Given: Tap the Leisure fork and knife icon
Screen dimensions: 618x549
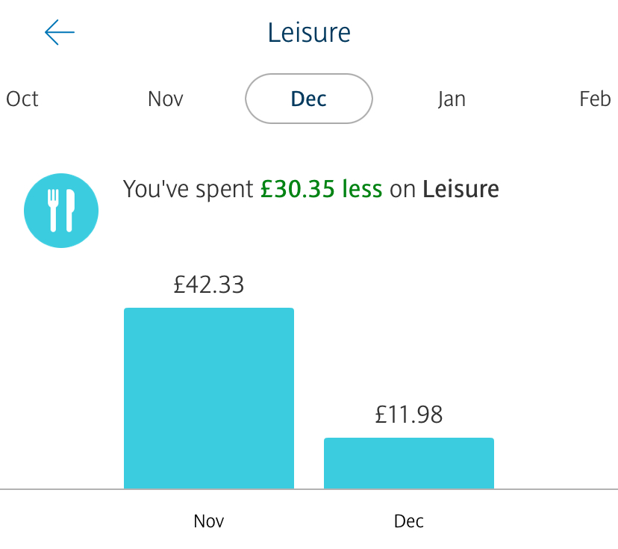Looking at the screenshot, I should coord(61,211).
